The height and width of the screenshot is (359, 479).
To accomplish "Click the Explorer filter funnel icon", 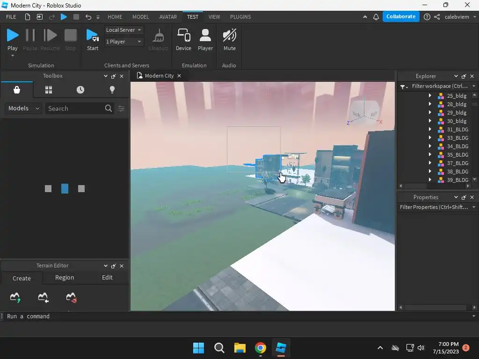I will [404, 86].
